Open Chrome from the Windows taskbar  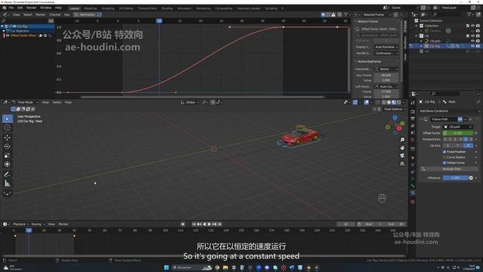[217, 267]
